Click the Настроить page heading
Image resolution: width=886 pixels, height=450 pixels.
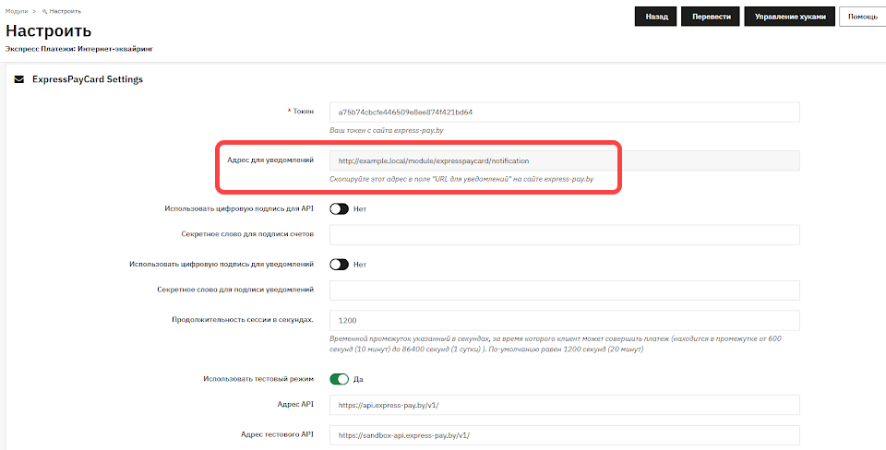tap(48, 30)
